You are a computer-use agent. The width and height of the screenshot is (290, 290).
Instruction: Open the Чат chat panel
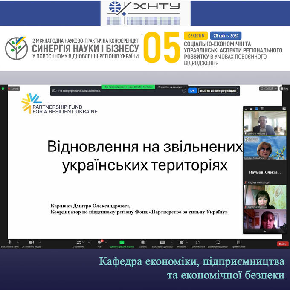coord(100,242)
